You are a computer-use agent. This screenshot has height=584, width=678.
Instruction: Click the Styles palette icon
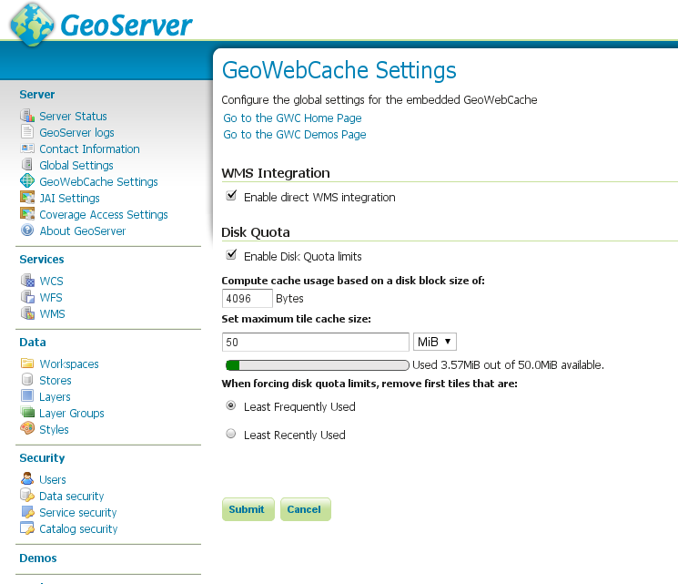[x=27, y=428]
